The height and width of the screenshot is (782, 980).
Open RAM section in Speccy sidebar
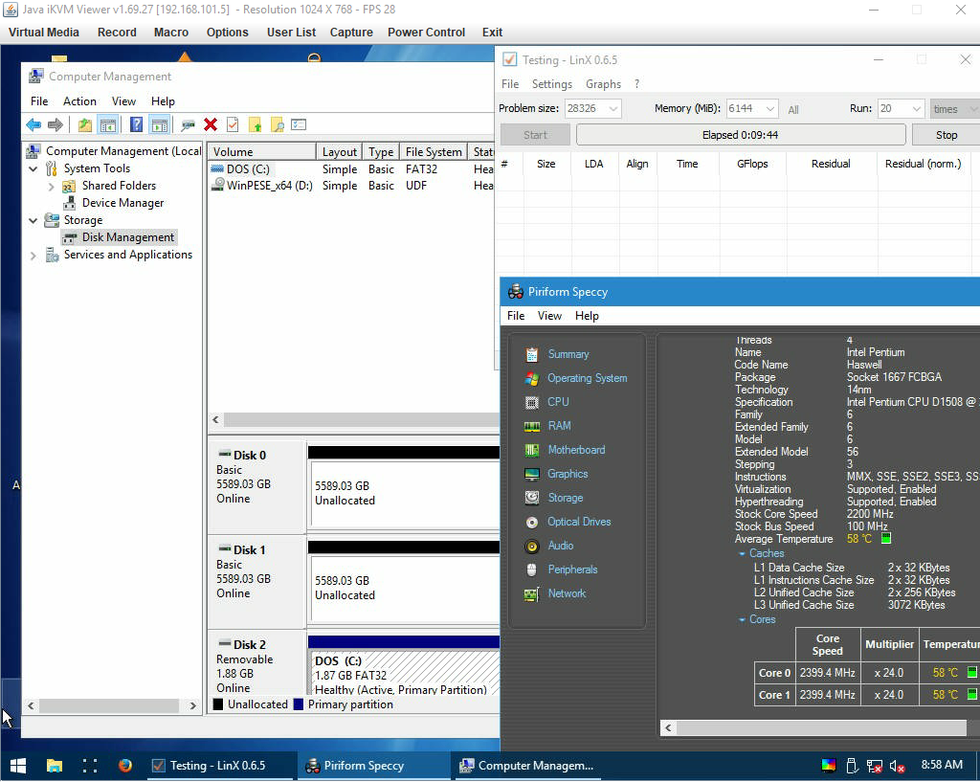coord(559,426)
